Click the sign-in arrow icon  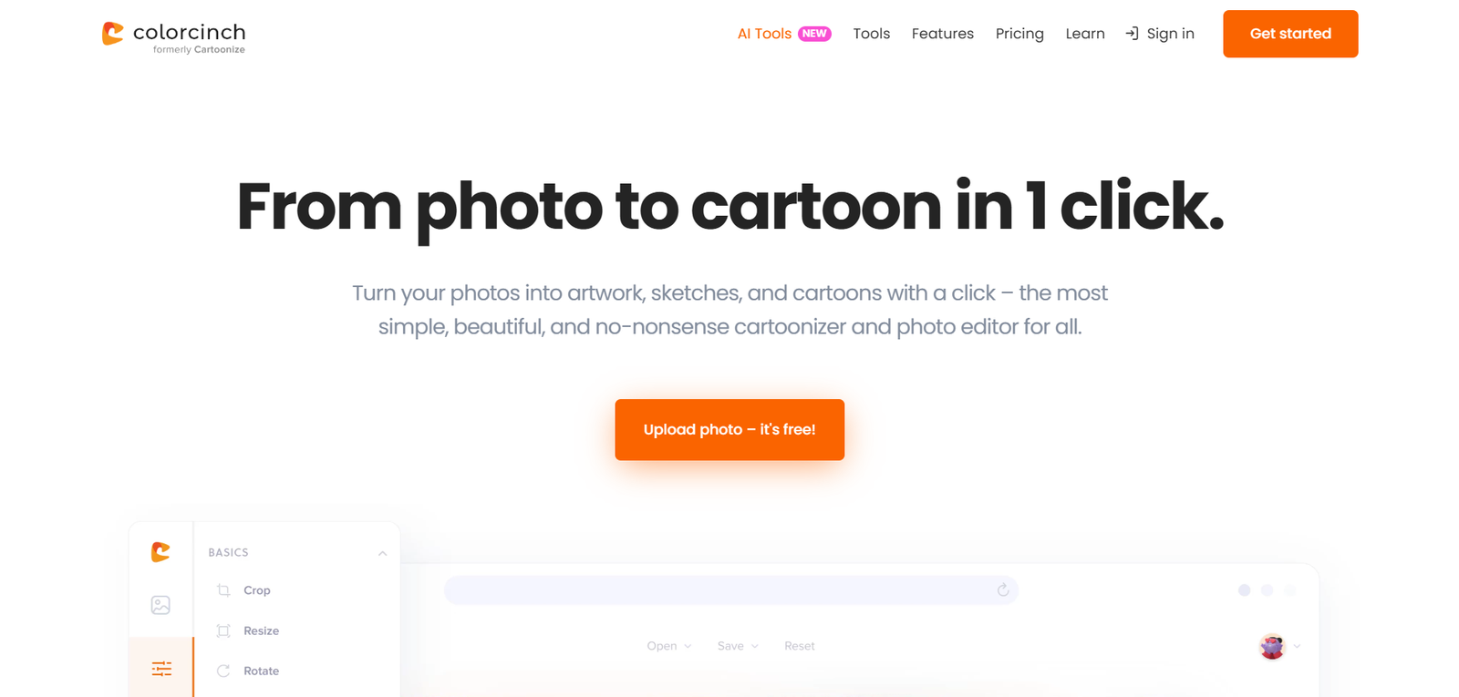(1132, 34)
